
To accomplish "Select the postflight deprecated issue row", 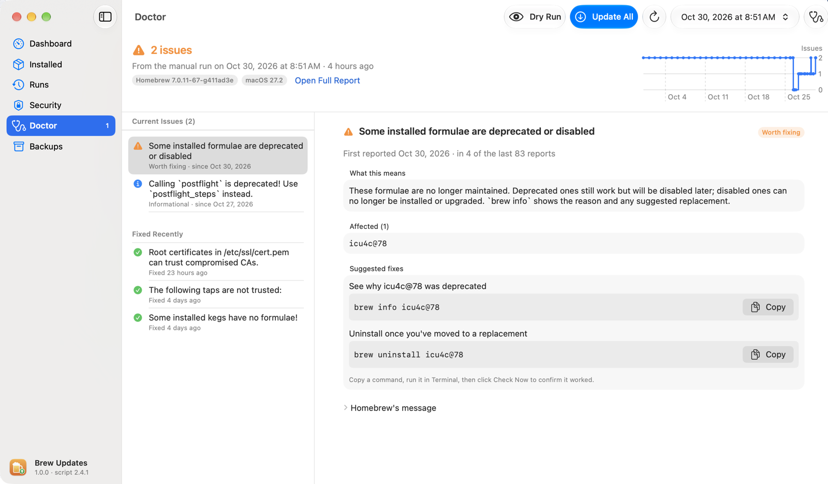I will click(218, 193).
